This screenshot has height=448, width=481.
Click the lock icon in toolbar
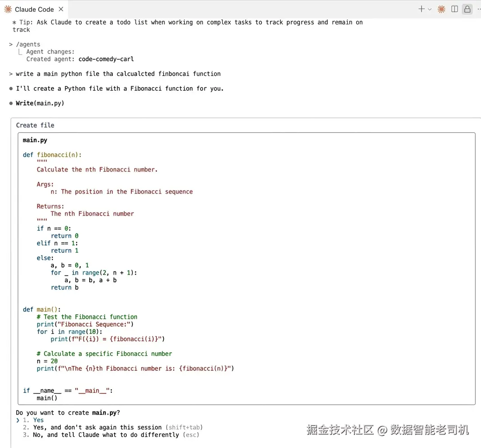pos(467,9)
